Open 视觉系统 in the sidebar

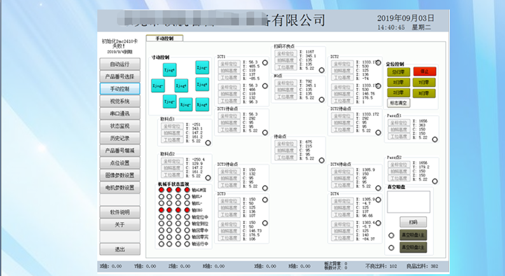120,101
